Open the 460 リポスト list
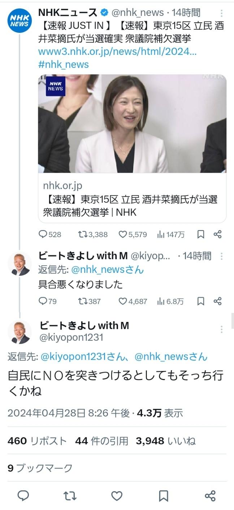 click(x=37, y=441)
